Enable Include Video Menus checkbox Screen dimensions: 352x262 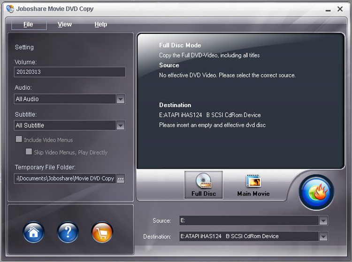(x=19, y=140)
